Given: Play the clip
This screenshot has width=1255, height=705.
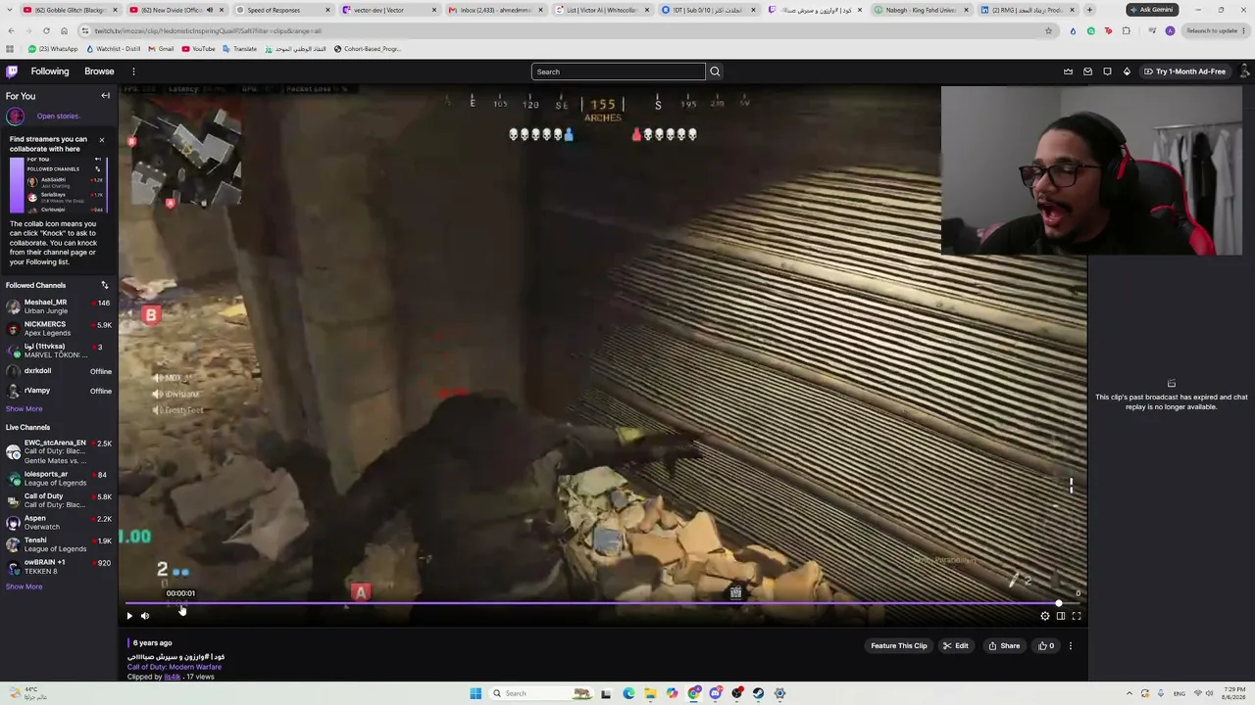Looking at the screenshot, I should click(x=129, y=616).
